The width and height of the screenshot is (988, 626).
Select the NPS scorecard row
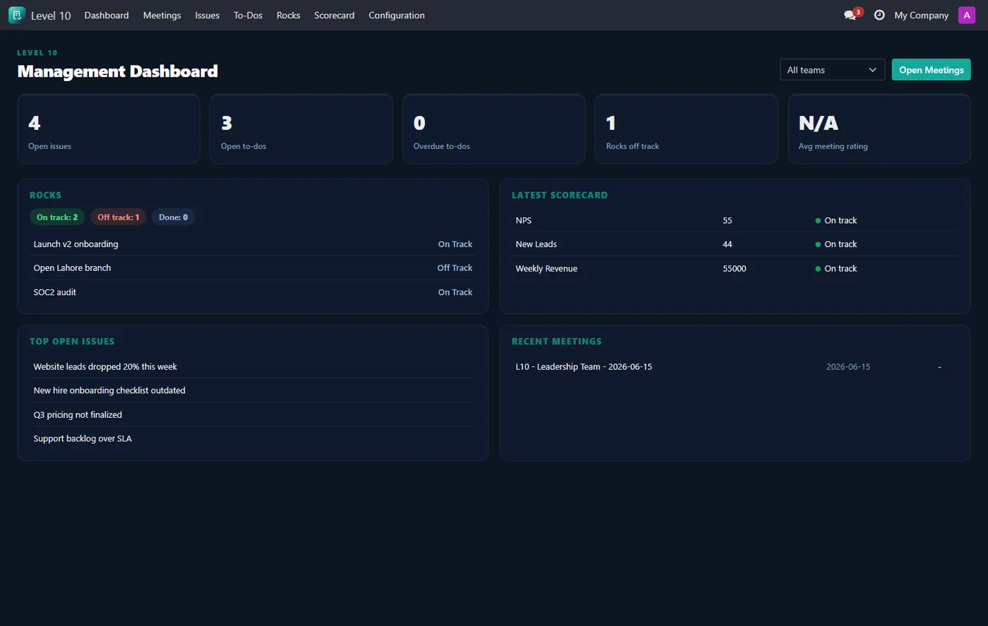tap(735, 220)
